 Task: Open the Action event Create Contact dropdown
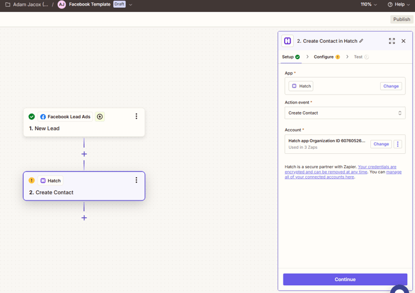(x=344, y=113)
